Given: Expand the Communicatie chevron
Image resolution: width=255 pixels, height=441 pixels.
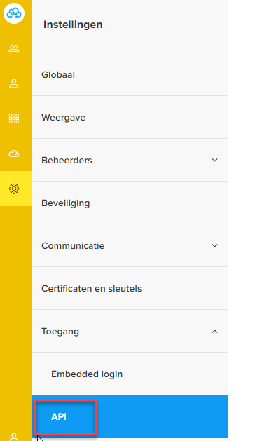Looking at the screenshot, I should 214,245.
